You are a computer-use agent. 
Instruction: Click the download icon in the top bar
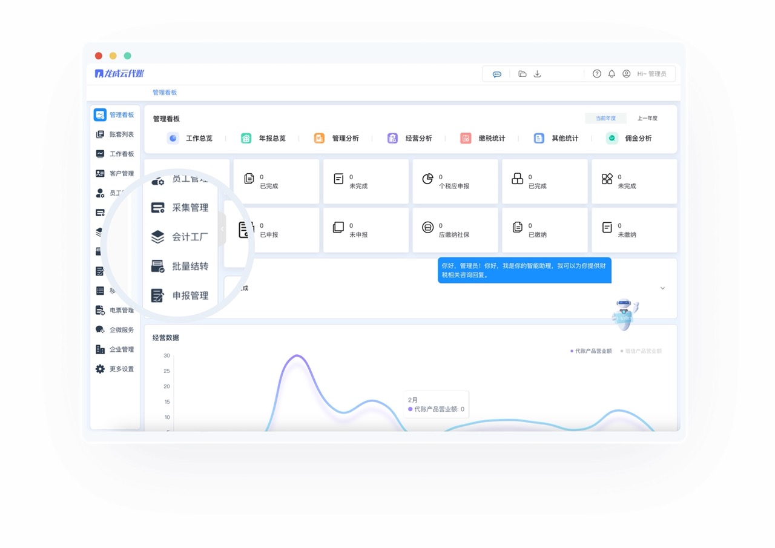(537, 74)
